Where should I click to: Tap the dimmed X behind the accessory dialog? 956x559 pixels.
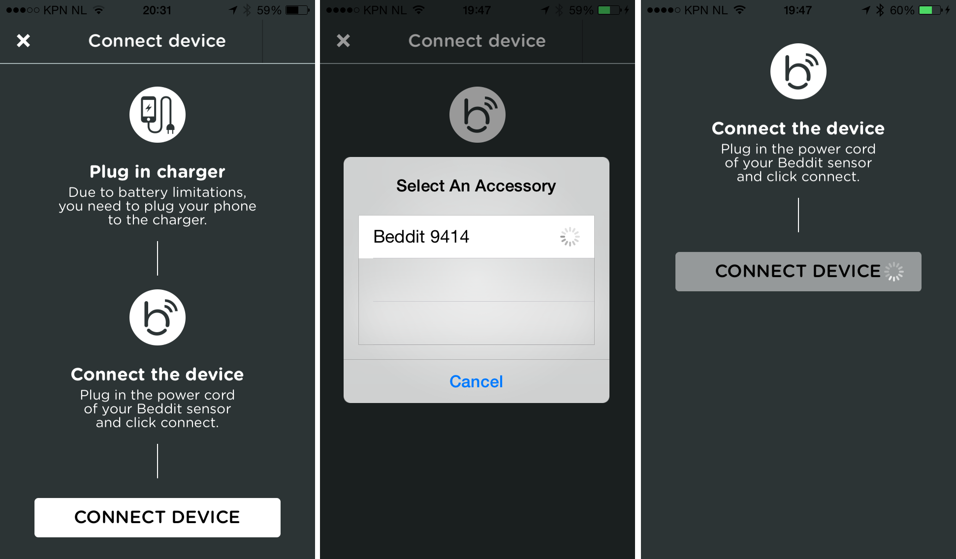pyautogui.click(x=343, y=40)
